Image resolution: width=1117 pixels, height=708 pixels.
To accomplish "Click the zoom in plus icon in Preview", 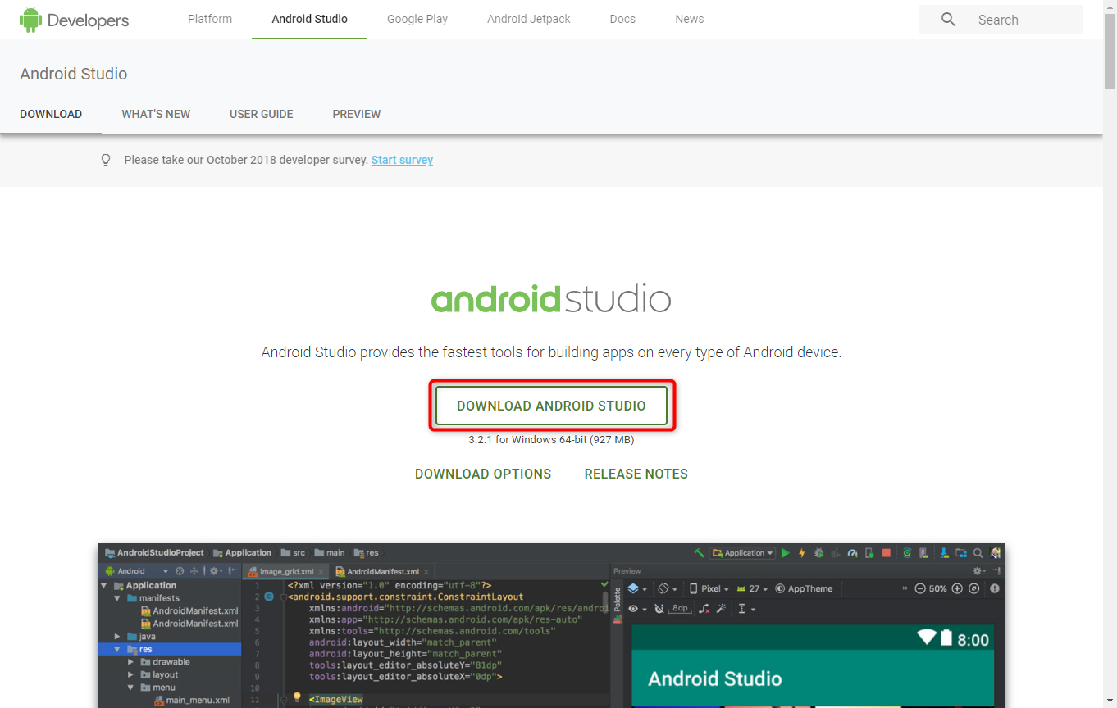I will [x=957, y=588].
